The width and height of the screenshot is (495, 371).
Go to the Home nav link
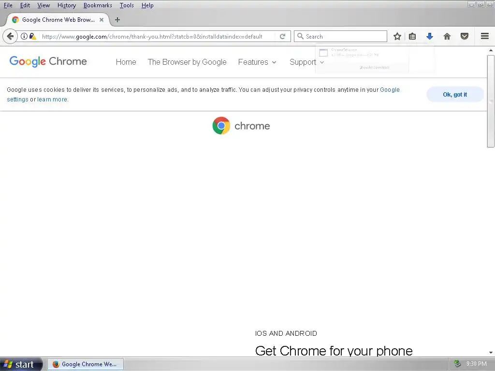pyautogui.click(x=126, y=62)
